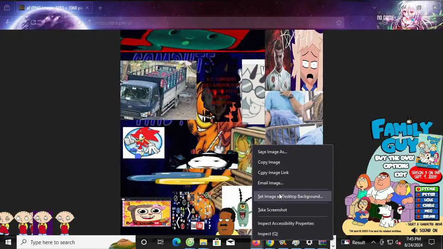Choose 'Set Image as Desktop Background...'
The width and height of the screenshot is (443, 249).
click(x=292, y=196)
